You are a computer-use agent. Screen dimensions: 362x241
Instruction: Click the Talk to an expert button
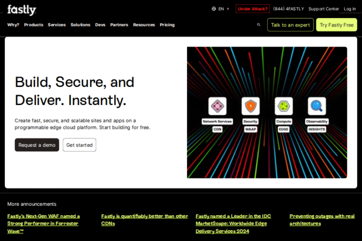[290, 25]
